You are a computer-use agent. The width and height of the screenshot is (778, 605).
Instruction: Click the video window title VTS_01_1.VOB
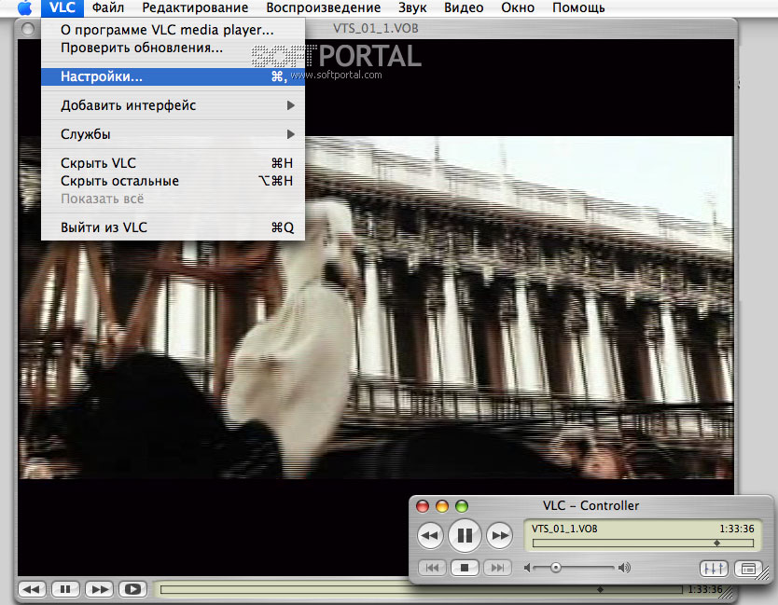(376, 29)
